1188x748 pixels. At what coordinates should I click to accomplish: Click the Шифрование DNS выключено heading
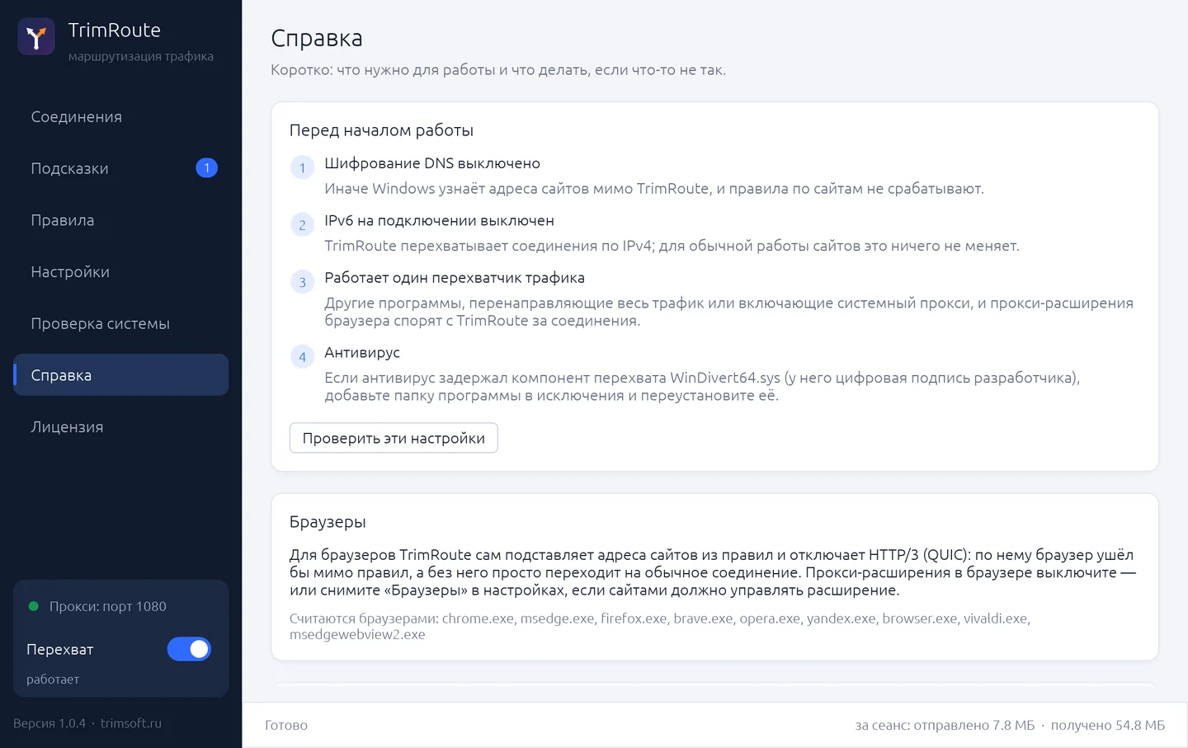(x=432, y=163)
